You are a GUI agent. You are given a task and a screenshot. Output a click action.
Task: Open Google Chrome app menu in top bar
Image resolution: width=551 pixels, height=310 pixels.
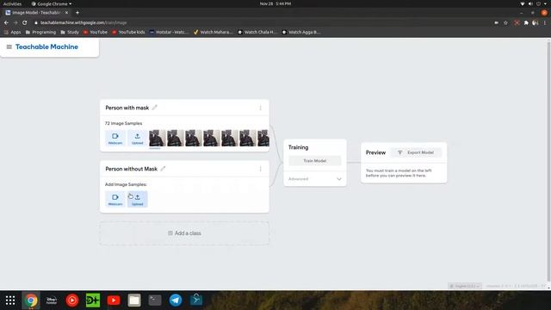[52, 3]
